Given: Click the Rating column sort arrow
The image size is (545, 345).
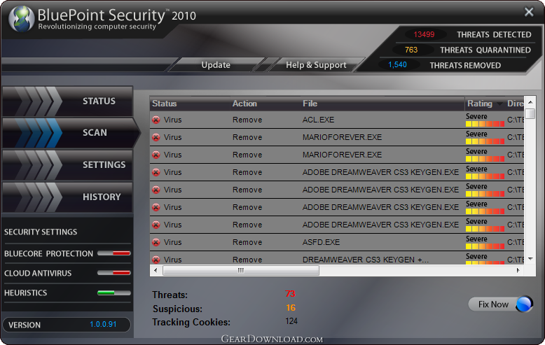Looking at the screenshot, I should click(x=499, y=104).
